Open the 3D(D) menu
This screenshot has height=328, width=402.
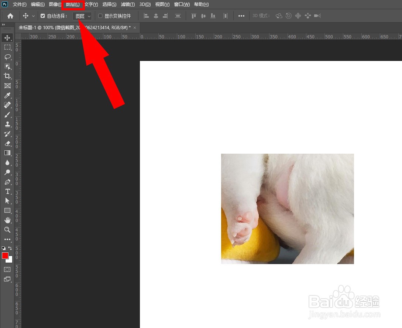[145, 4]
